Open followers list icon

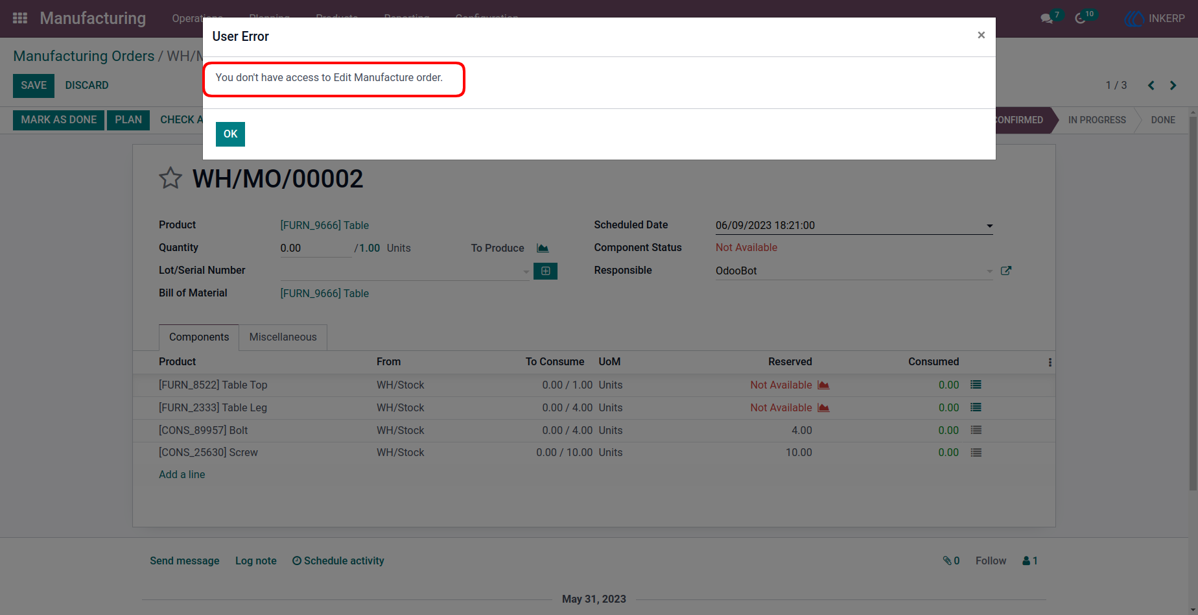pos(1030,561)
